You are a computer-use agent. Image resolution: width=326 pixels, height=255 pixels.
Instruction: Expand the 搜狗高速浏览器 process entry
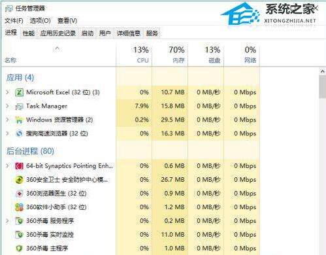point(8,133)
